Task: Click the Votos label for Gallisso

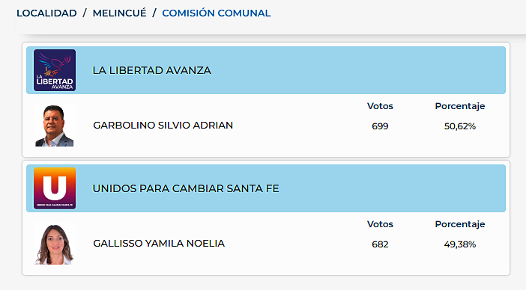Action: pyautogui.click(x=380, y=224)
